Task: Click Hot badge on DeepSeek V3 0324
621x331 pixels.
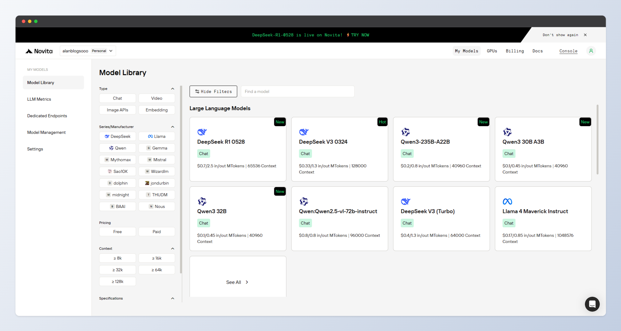Action: tap(382, 122)
